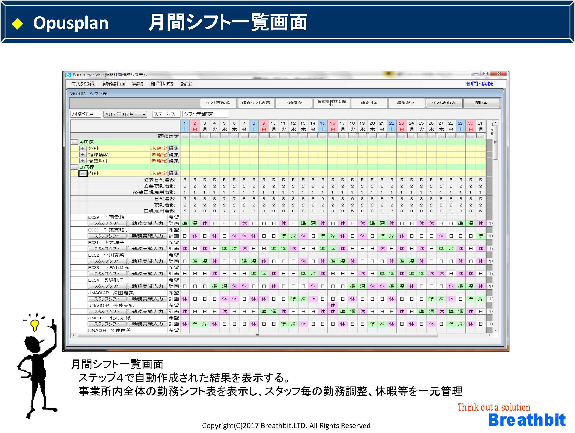Click the Barrio eye Visc app icon in title bar

pos(68,75)
